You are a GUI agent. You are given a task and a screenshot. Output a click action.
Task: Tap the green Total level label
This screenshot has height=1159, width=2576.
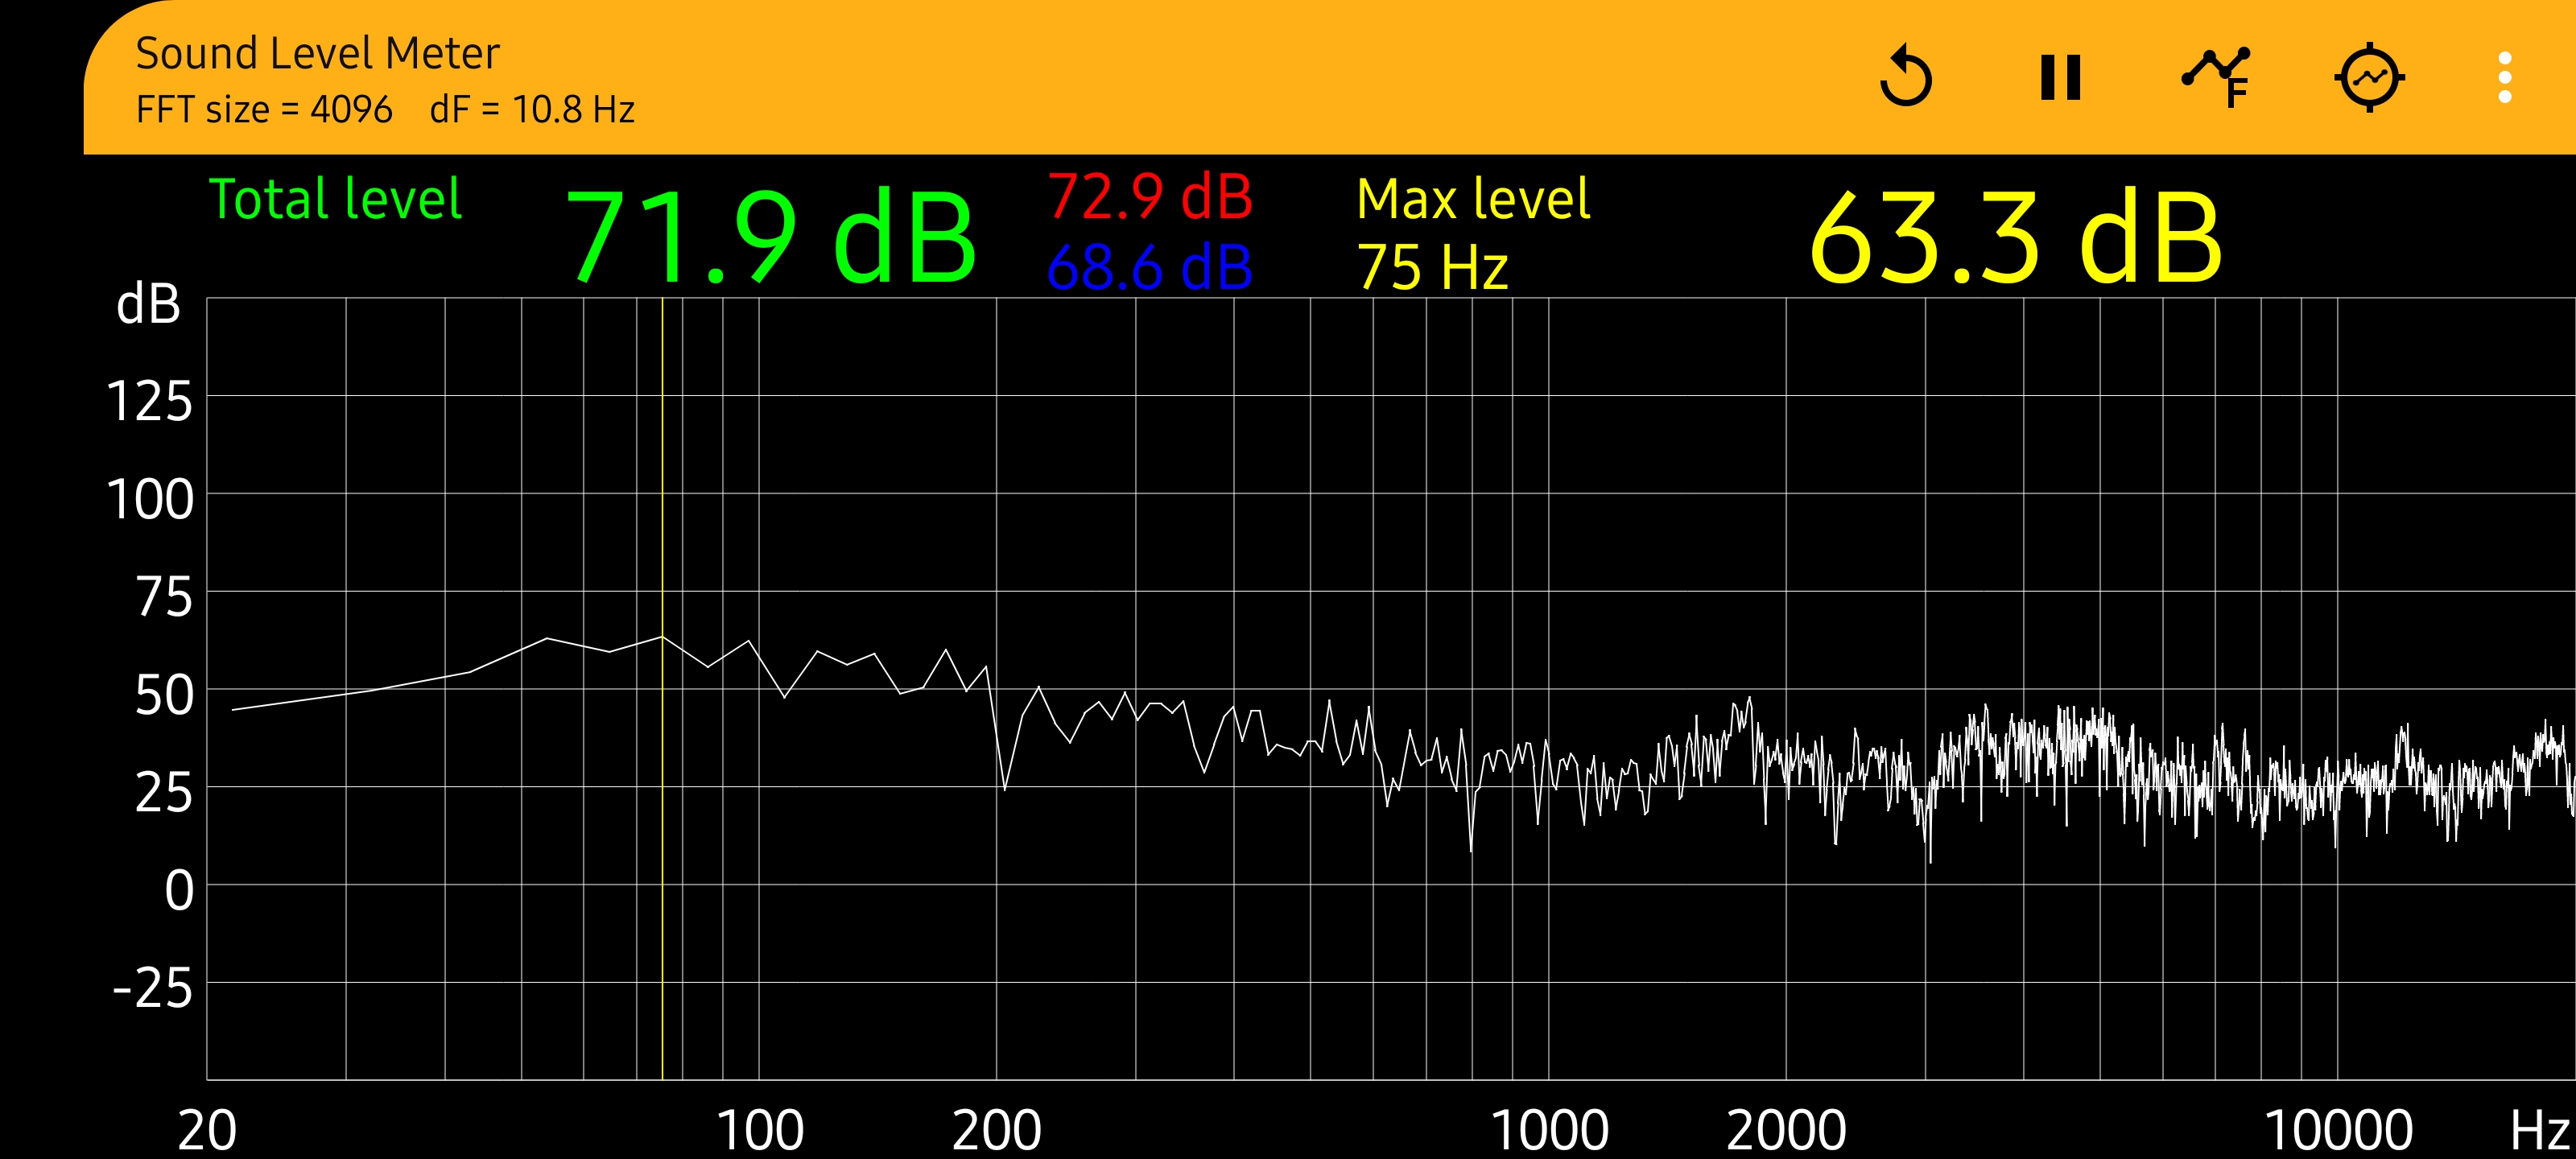(335, 199)
